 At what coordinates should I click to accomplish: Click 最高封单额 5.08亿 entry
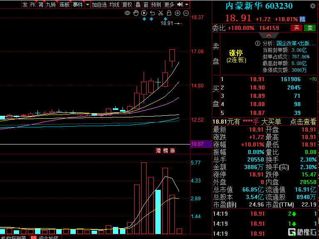pos(284,63)
